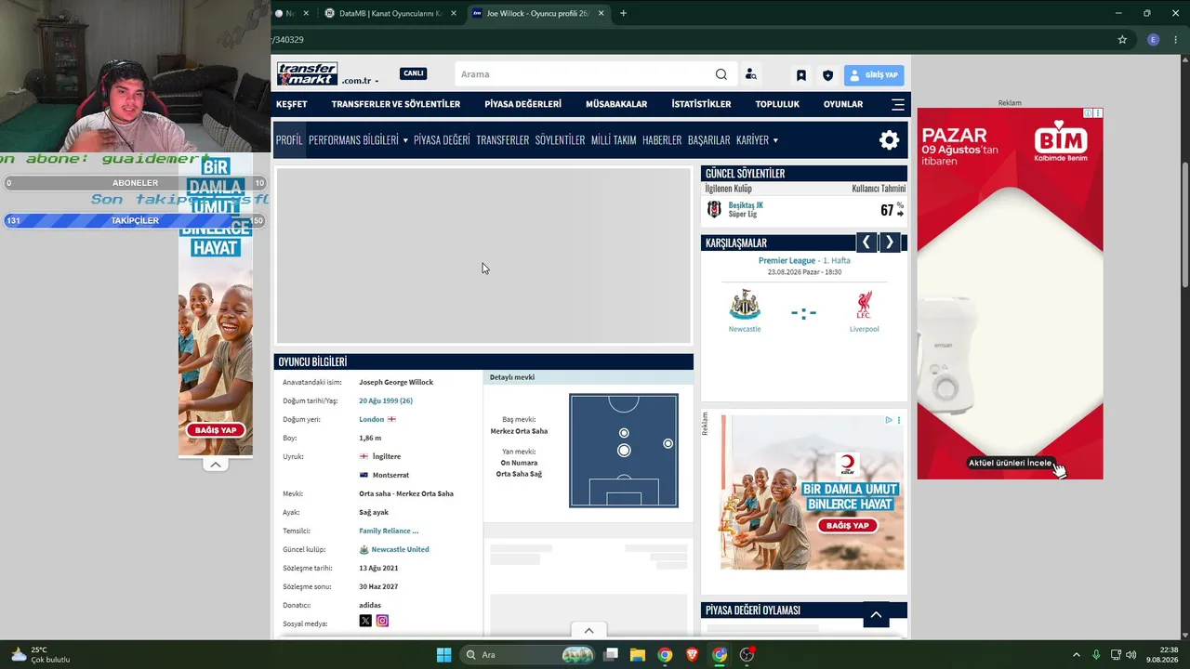Open the Beşiktaş JK rumour link

pyautogui.click(x=746, y=205)
